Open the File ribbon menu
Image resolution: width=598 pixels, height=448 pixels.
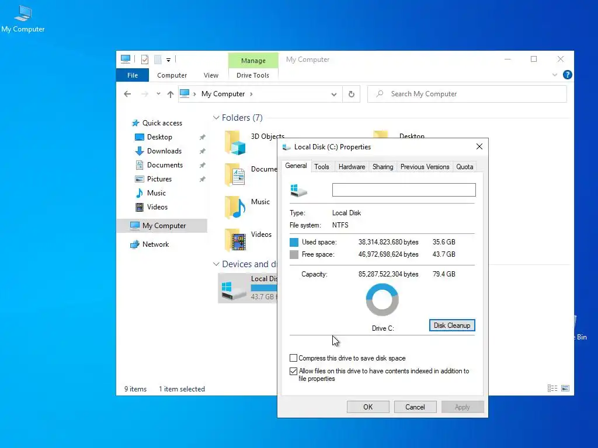[133, 75]
